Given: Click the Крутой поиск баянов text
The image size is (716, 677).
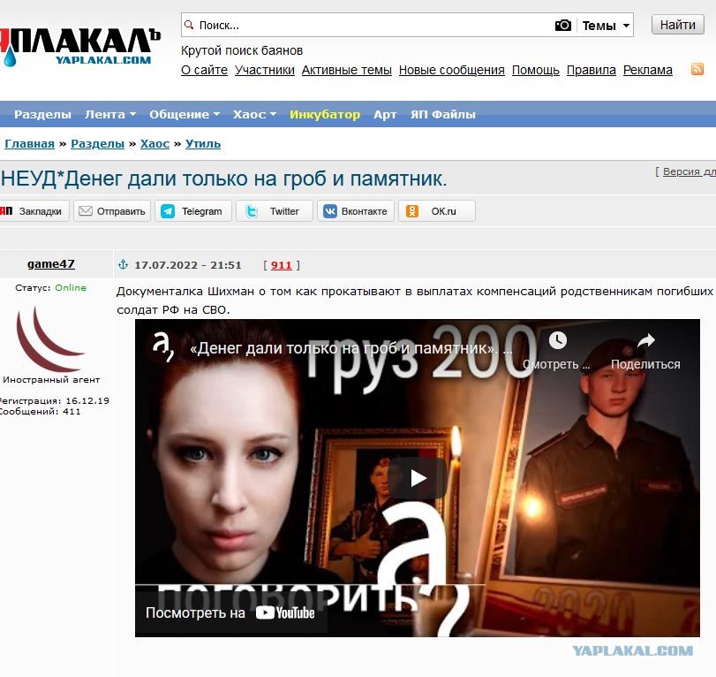Looking at the screenshot, I should coord(242,50).
